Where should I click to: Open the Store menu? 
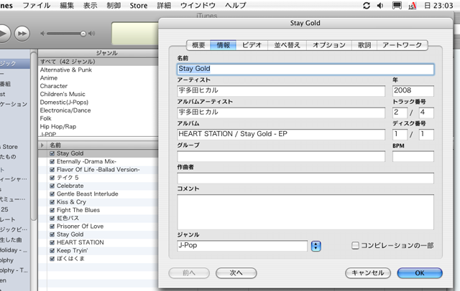point(139,5)
